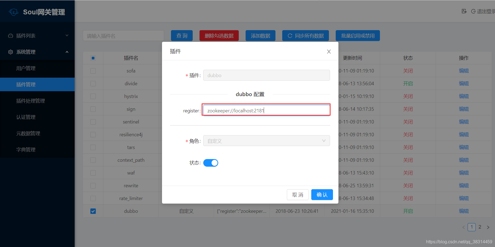Check the divide row checkbox
The width and height of the screenshot is (495, 247).
(93, 84)
